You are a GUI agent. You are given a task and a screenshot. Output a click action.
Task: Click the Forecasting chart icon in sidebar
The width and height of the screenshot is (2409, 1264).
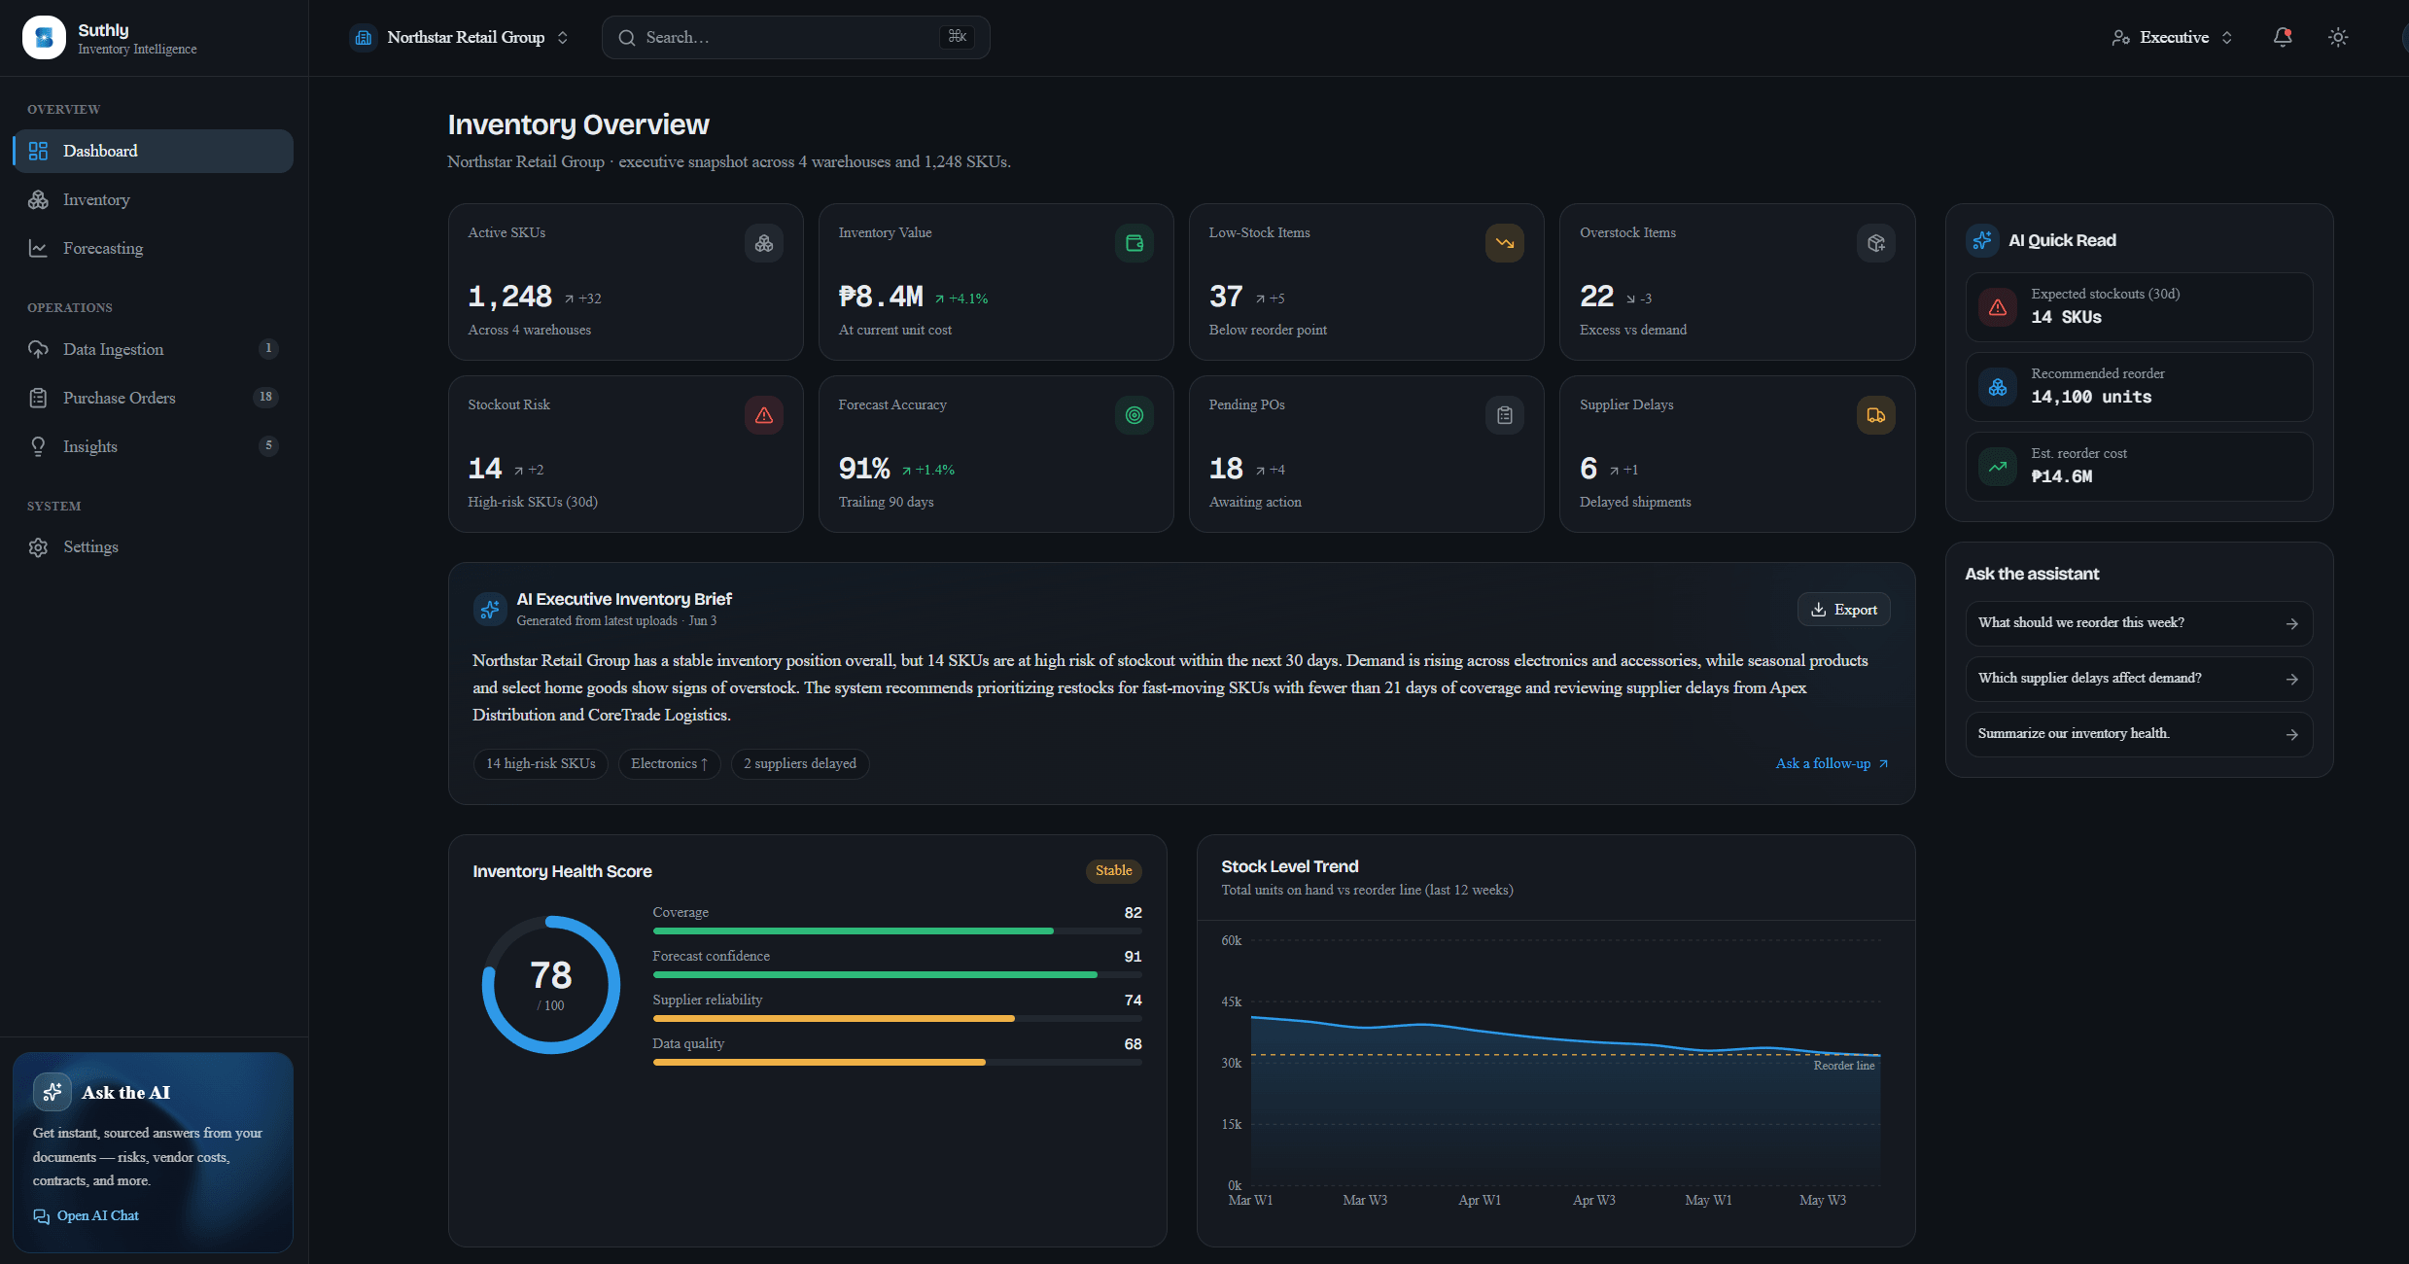[38, 248]
